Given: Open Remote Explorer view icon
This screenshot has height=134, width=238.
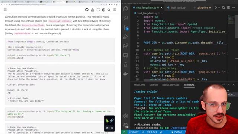Looking at the screenshot, I should (126, 55).
